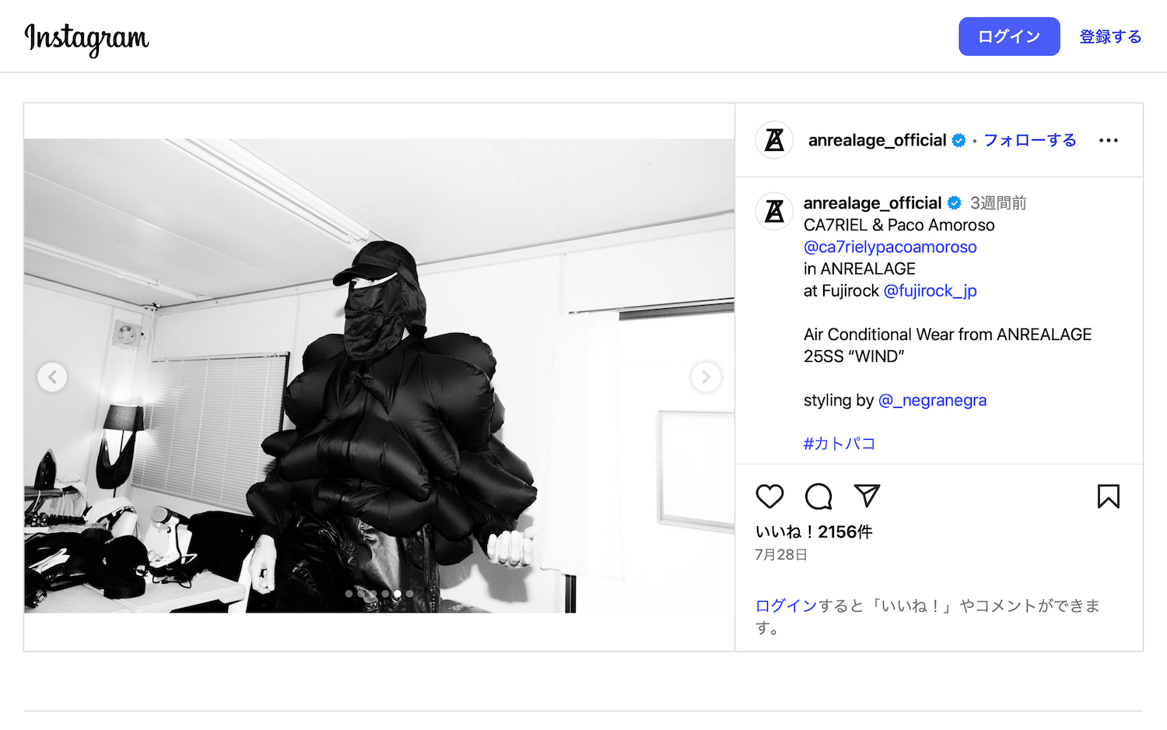Image resolution: width=1167 pixels, height=730 pixels.
Task: Open anrealage_official avatar in post header
Action: (x=774, y=140)
